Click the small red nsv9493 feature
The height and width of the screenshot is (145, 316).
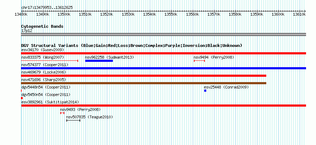click(62, 113)
